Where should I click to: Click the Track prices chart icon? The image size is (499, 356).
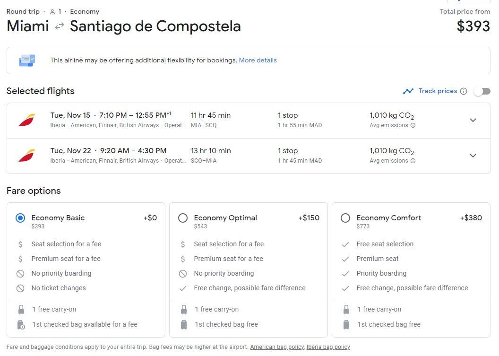408,91
